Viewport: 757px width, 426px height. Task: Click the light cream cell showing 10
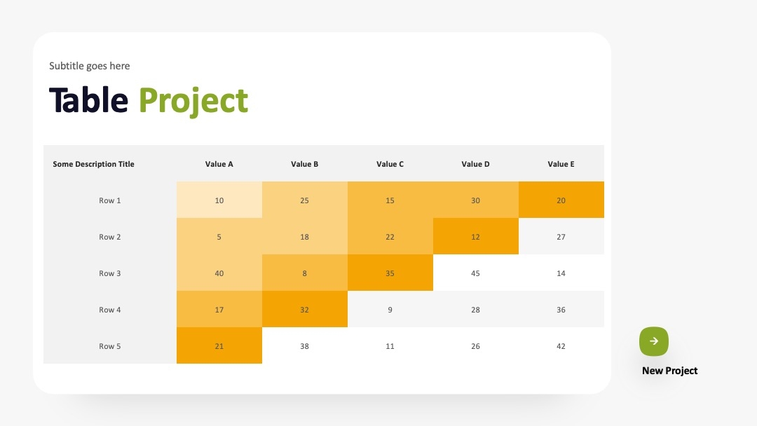[219, 200]
